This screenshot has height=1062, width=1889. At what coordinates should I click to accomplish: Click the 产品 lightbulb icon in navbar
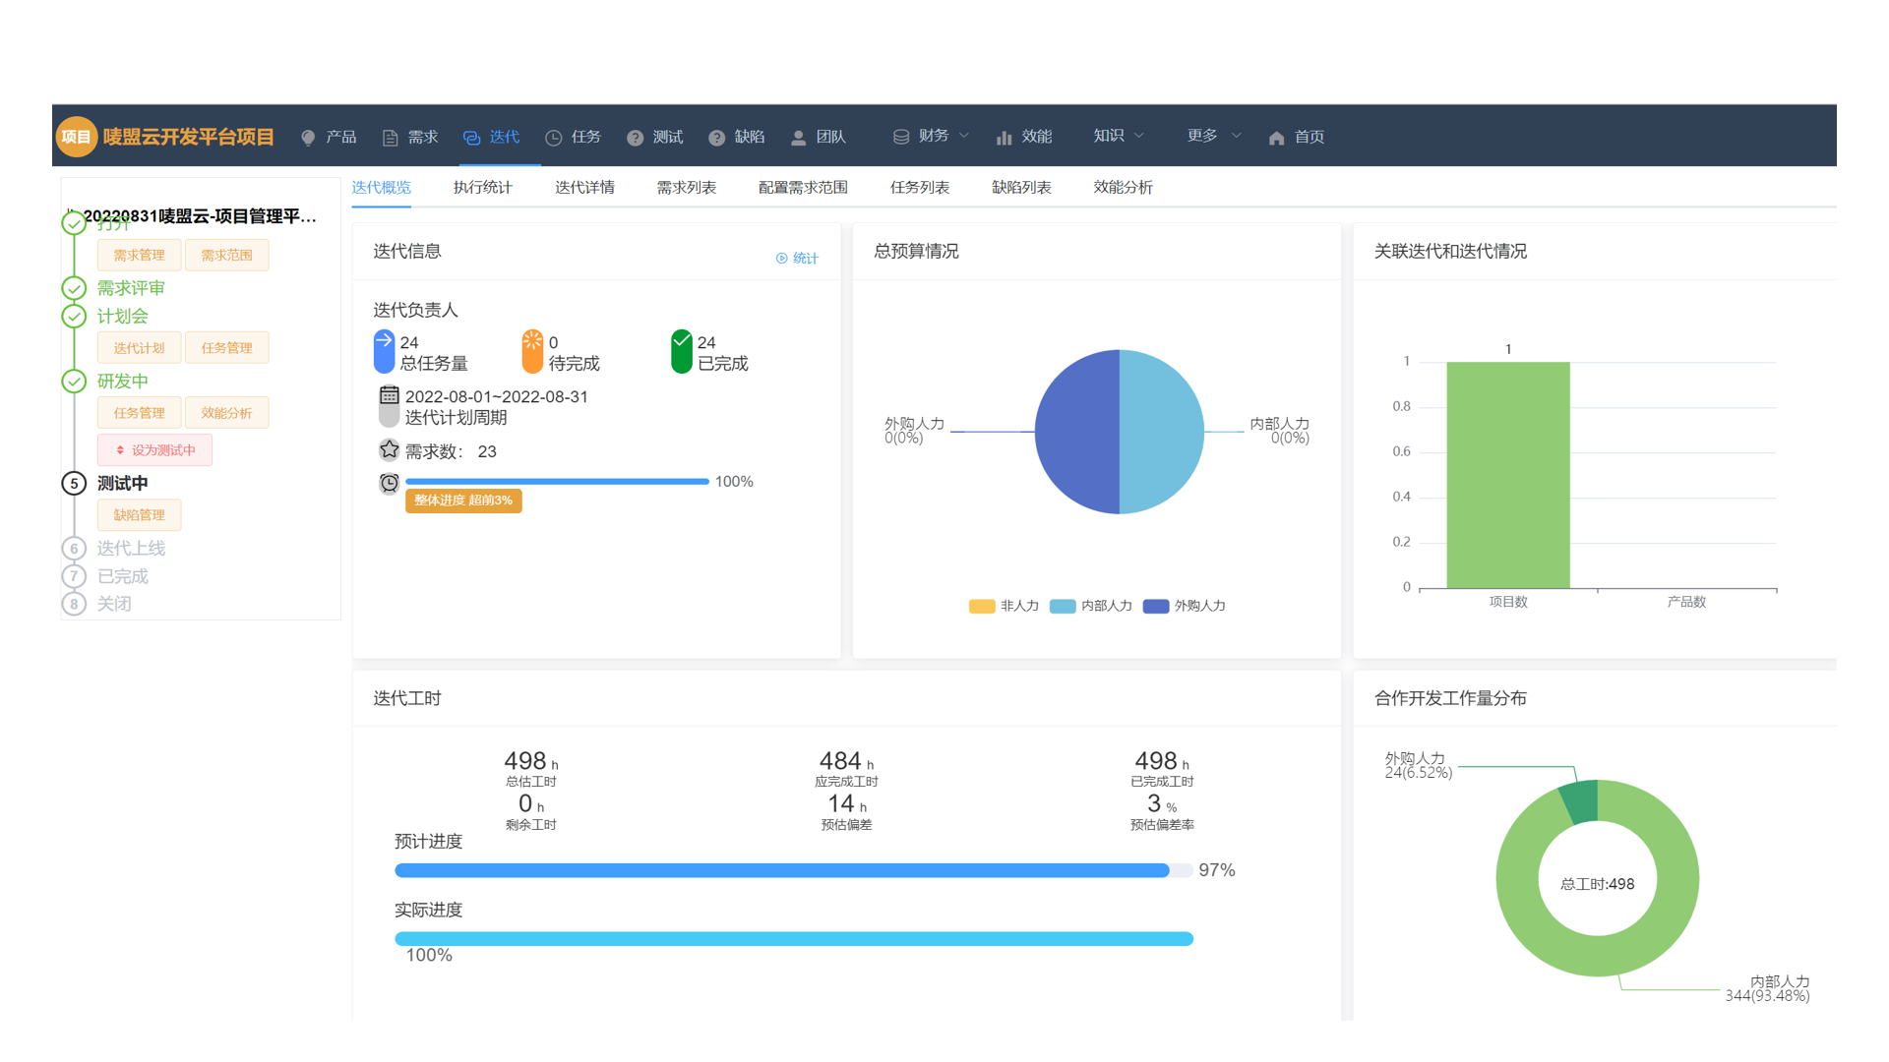coord(309,138)
